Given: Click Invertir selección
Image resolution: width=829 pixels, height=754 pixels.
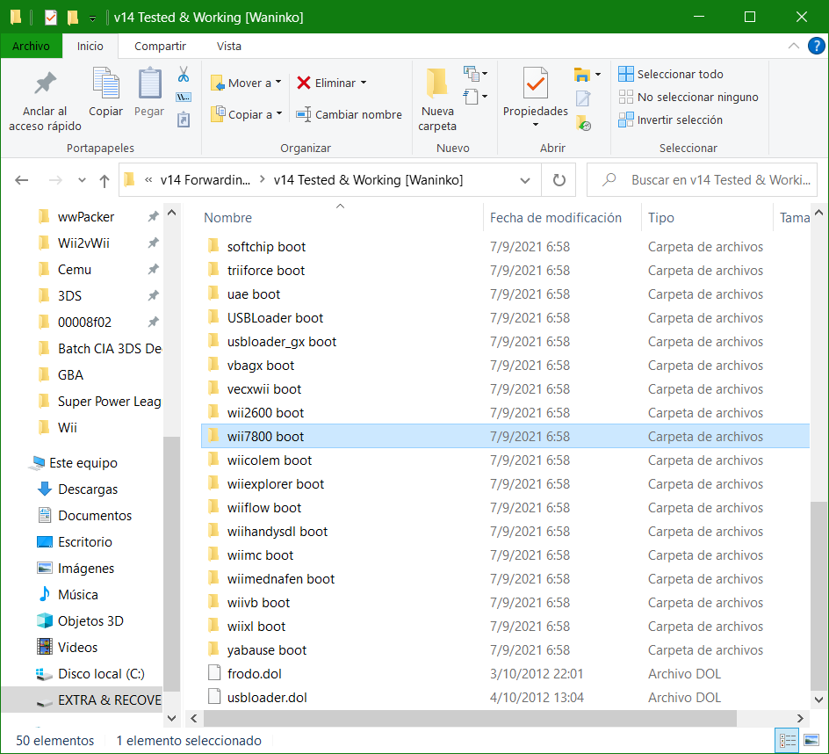Looking at the screenshot, I should 670,120.
